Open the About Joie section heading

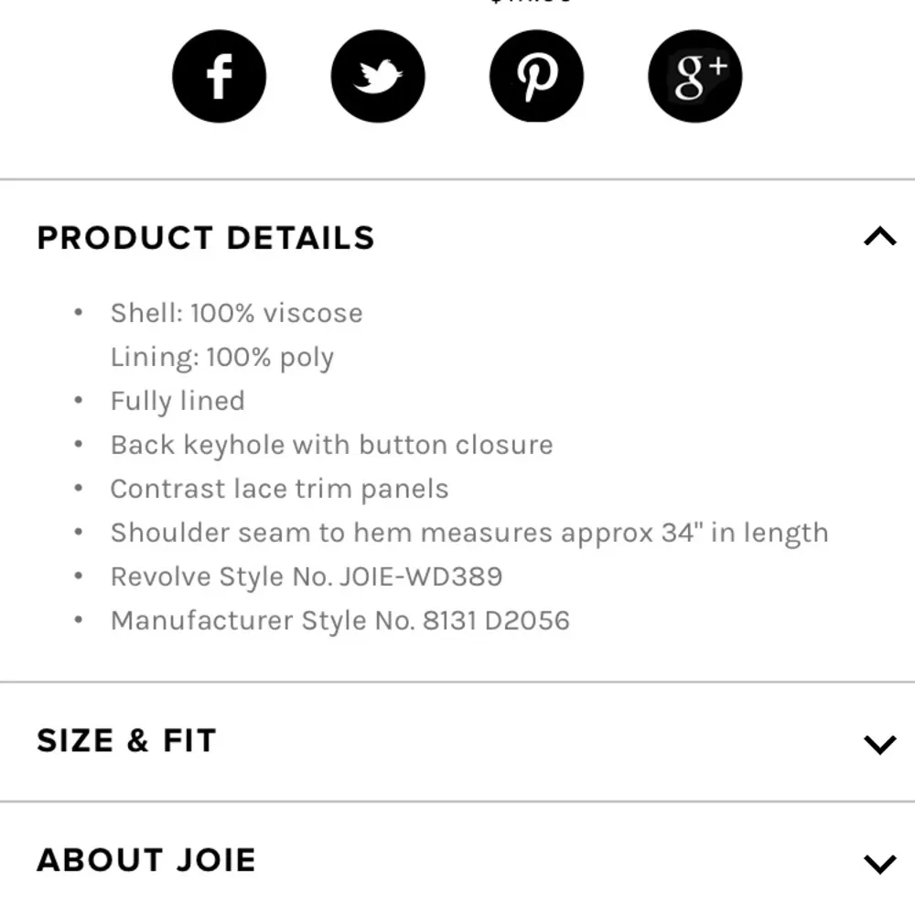[x=146, y=860]
